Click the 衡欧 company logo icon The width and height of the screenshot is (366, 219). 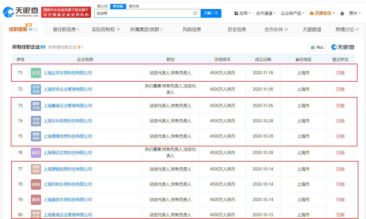36,199
